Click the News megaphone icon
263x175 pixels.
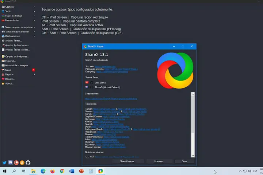[3, 70]
